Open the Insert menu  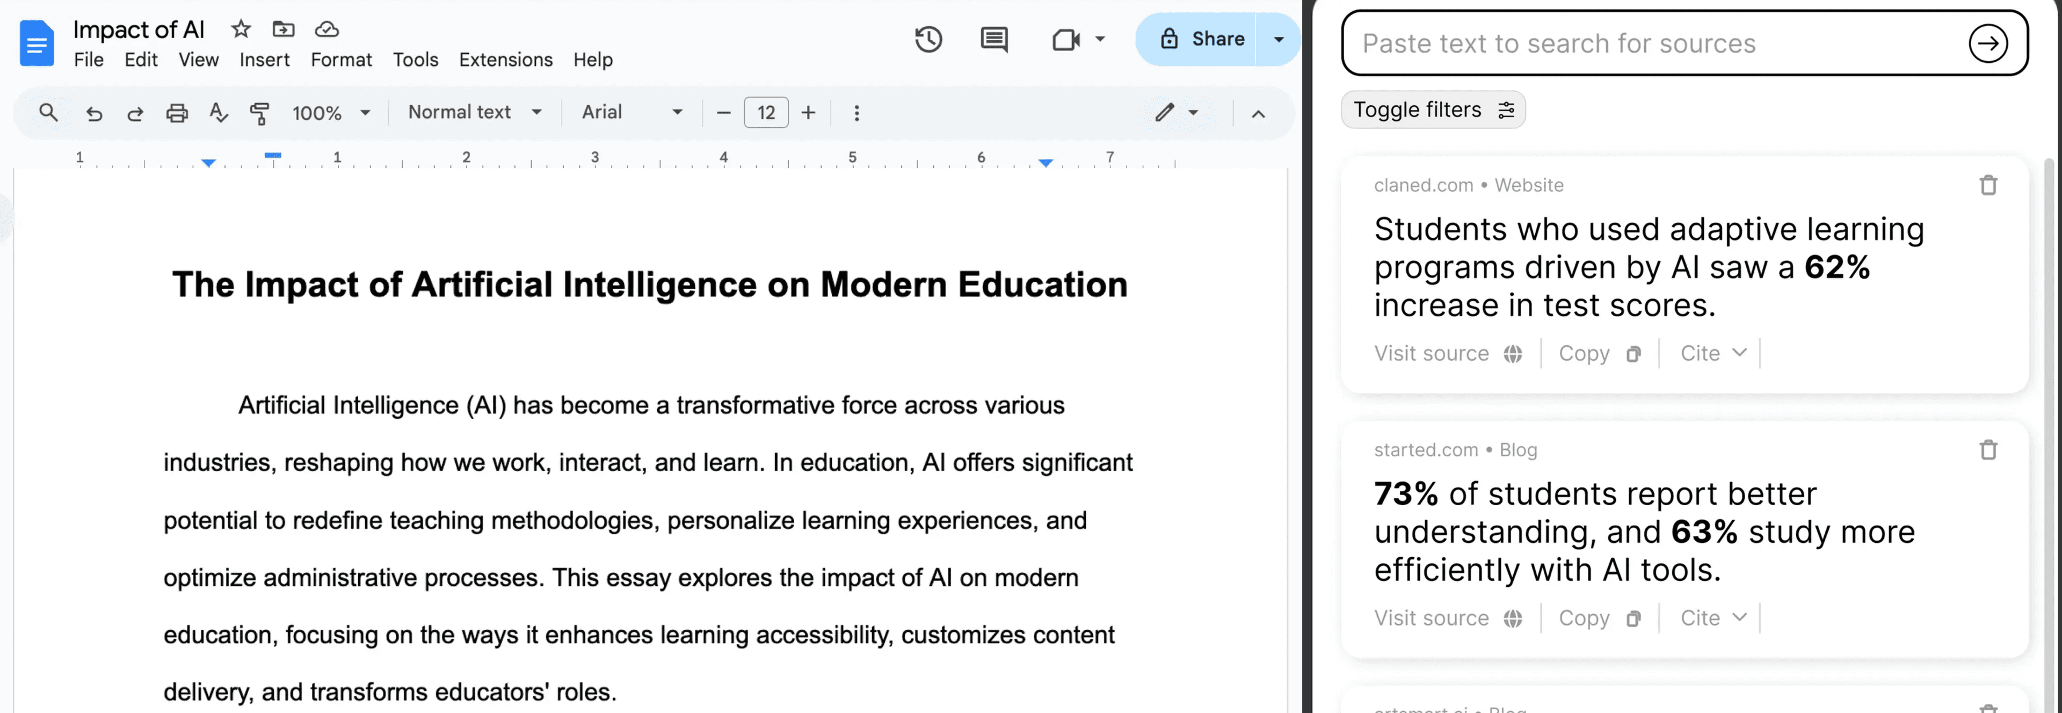point(264,60)
